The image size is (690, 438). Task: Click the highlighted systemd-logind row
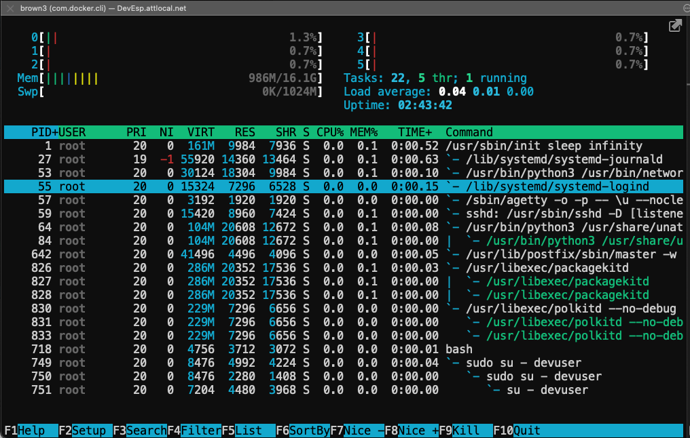tap(344, 186)
